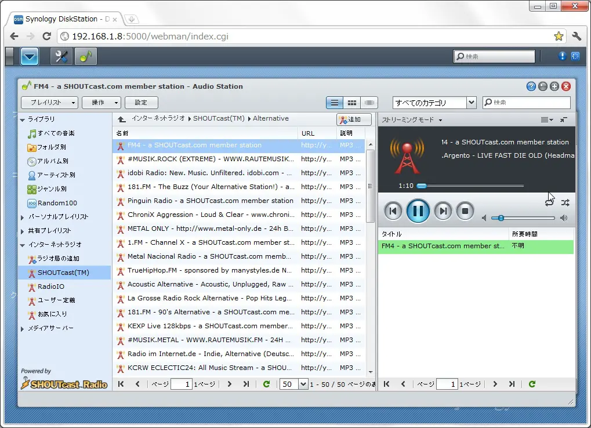Open the プレイリスト dropdown button
The width and height of the screenshot is (591, 428).
coord(49,103)
